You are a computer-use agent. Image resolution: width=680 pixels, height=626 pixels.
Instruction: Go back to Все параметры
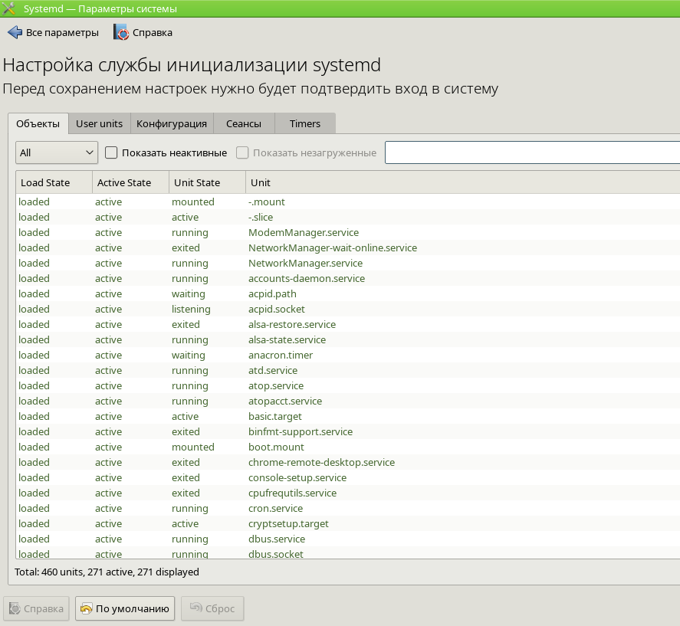pos(54,32)
